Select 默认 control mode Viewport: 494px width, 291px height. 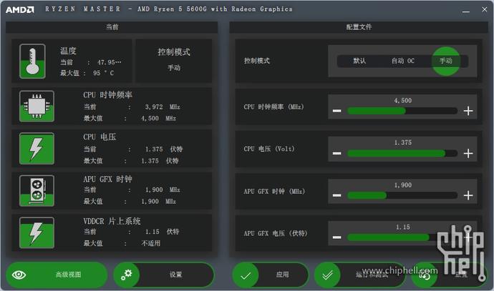tap(359, 61)
